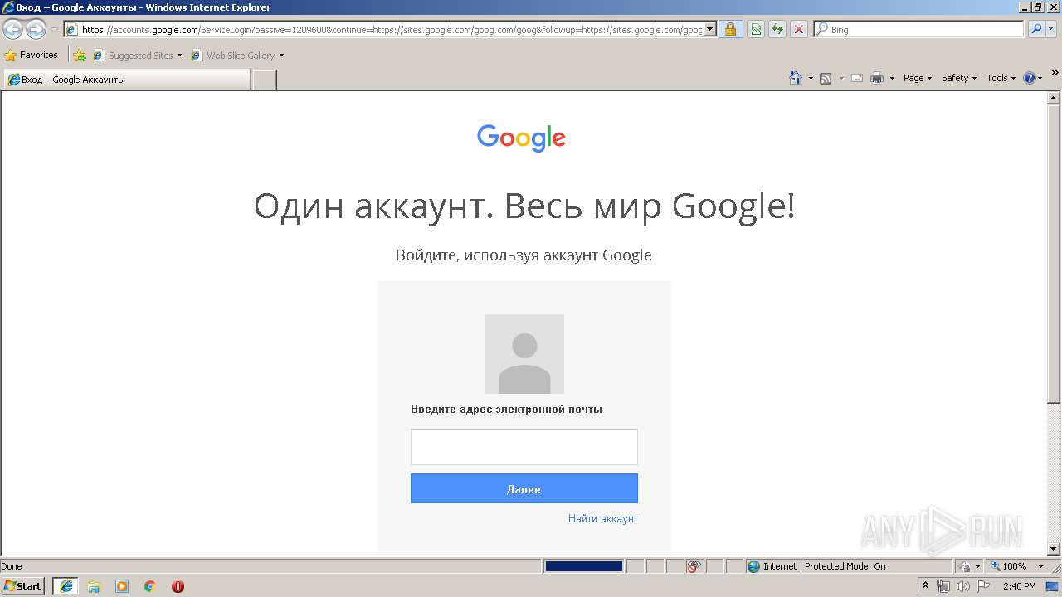Viewport: 1062px width, 597px height.
Task: Open the search provider dropdown arrow
Action: (x=1051, y=30)
